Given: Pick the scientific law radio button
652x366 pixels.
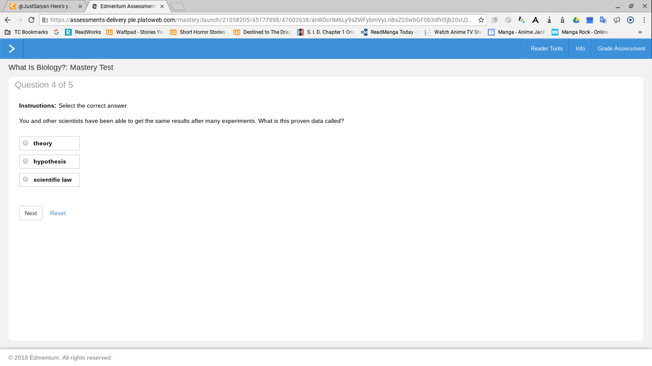Looking at the screenshot, I should click(26, 179).
